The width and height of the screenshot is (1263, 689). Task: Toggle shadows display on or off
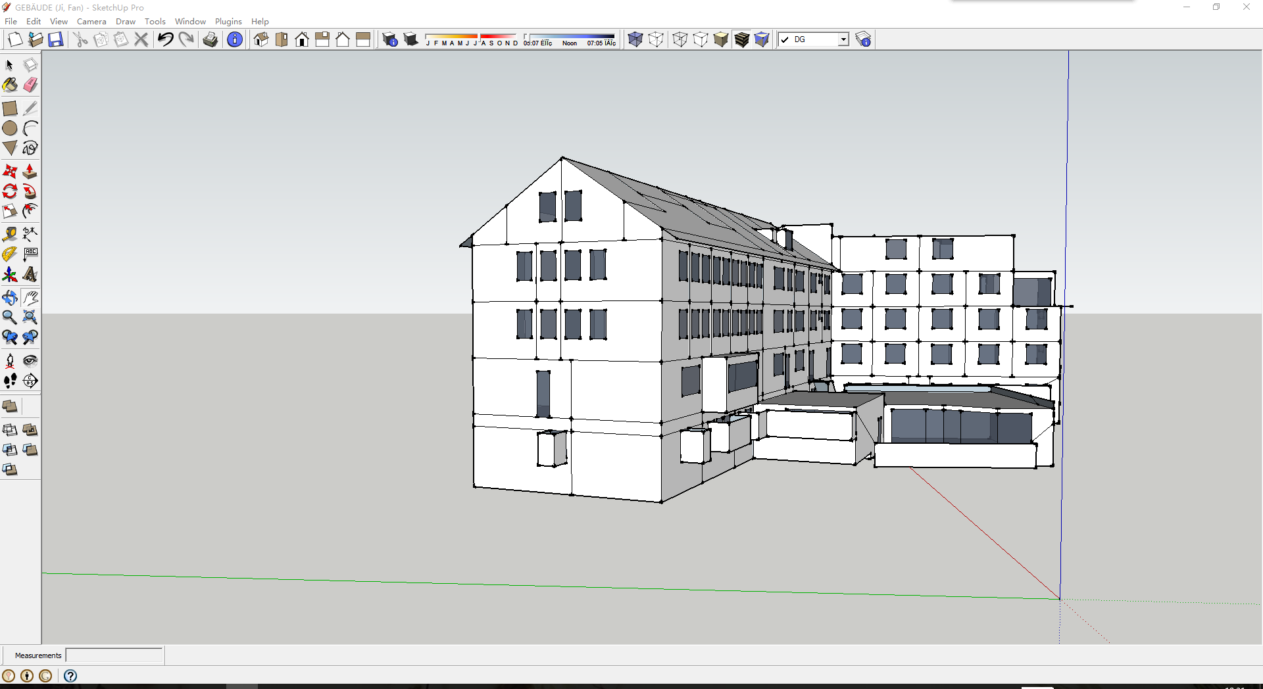pyautogui.click(x=410, y=39)
